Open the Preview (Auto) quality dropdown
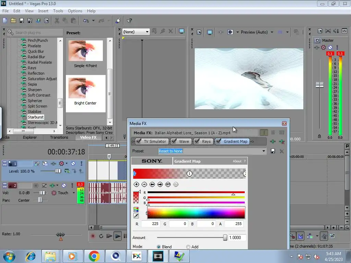 272,32
